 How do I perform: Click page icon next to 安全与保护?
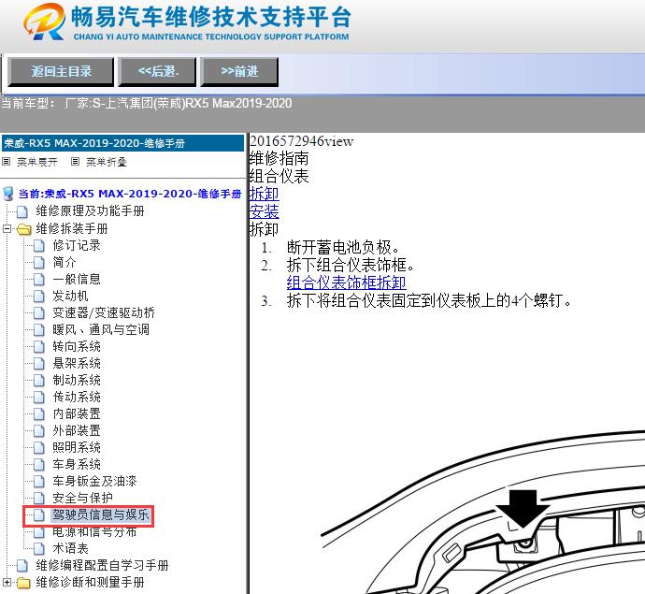[39, 499]
